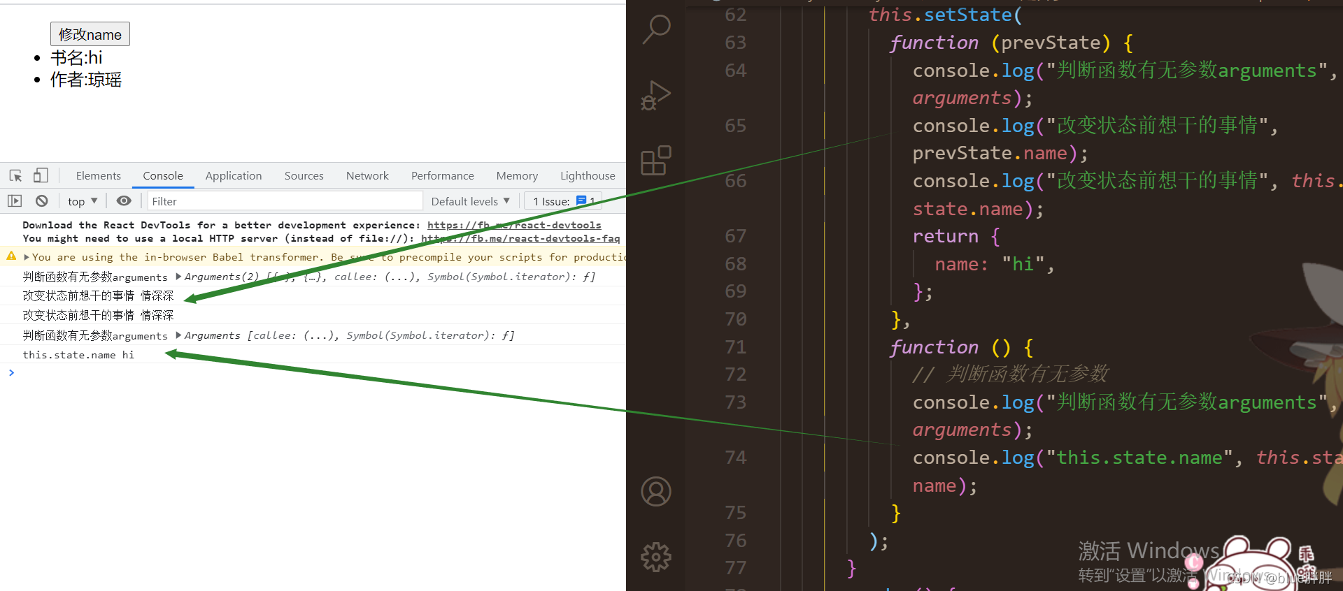This screenshot has height=591, width=1343.
Task: Switch to the Console tab
Action: click(163, 176)
